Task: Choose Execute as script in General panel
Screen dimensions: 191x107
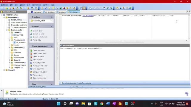Action: pyautogui.click(x=38, y=34)
